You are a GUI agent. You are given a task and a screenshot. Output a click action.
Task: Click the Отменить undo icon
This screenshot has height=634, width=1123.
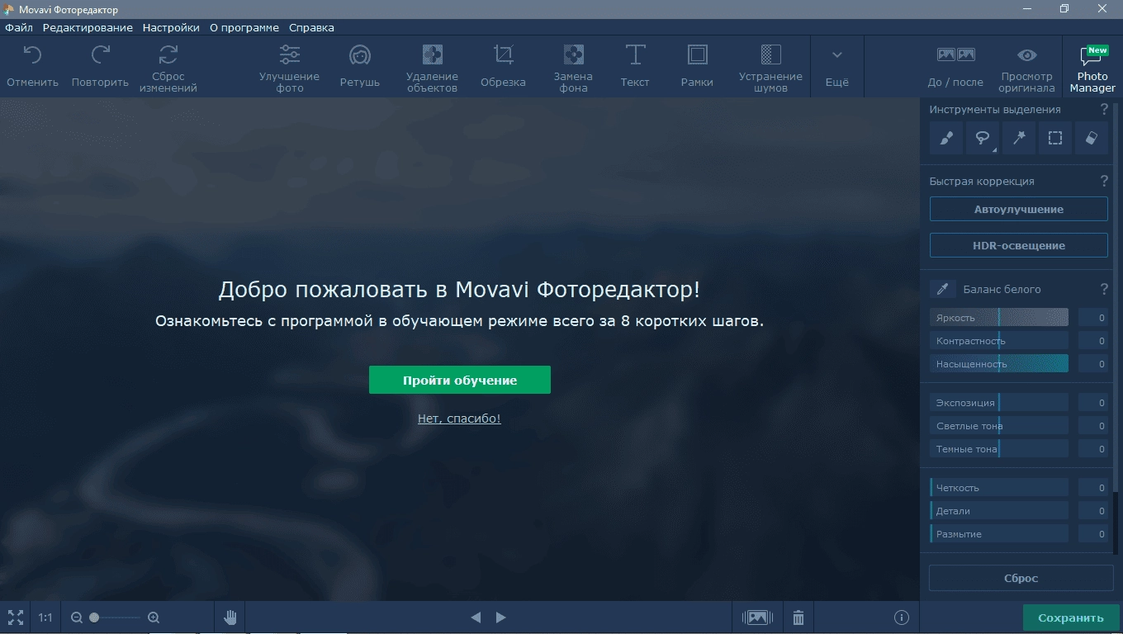tap(32, 55)
